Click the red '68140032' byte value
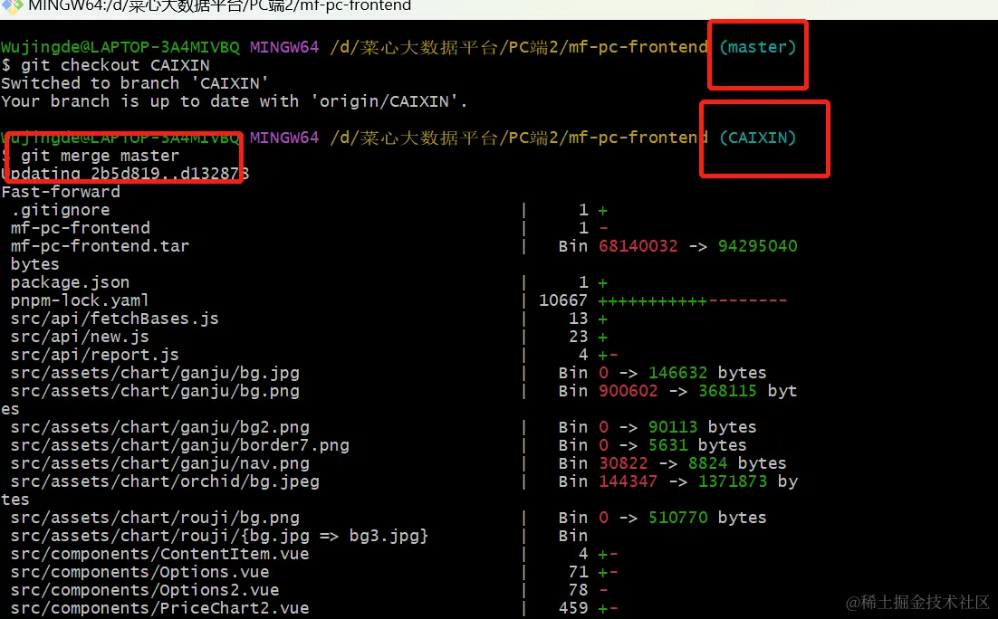Screen dimensions: 998x619 pyautogui.click(x=638, y=246)
